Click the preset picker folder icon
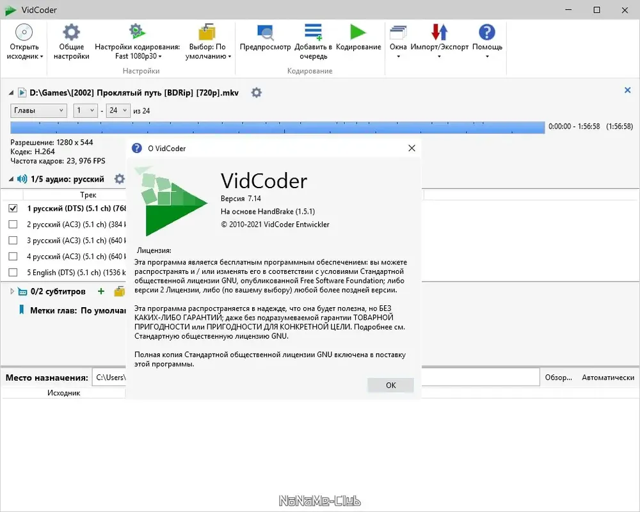Viewport: 640px width, 512px height. pos(207,32)
